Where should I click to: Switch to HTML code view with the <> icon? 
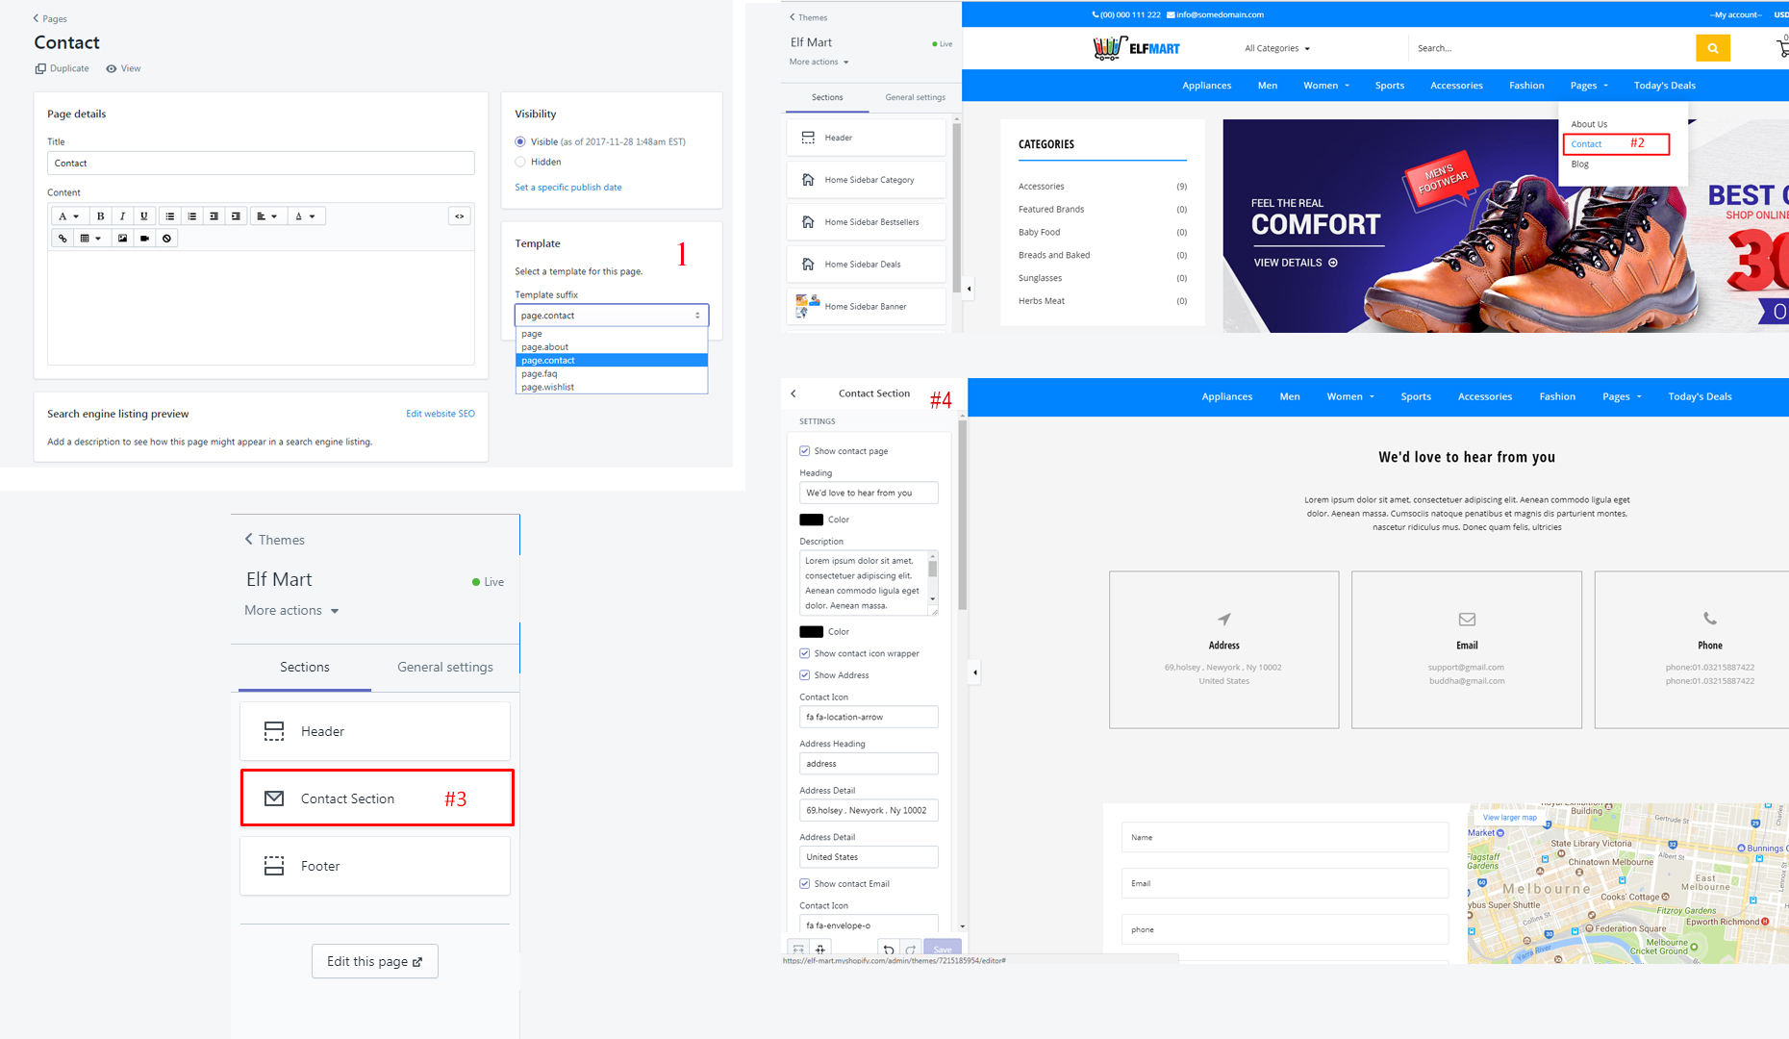pyautogui.click(x=459, y=215)
